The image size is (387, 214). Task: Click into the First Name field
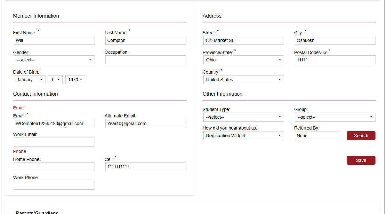(x=54, y=40)
